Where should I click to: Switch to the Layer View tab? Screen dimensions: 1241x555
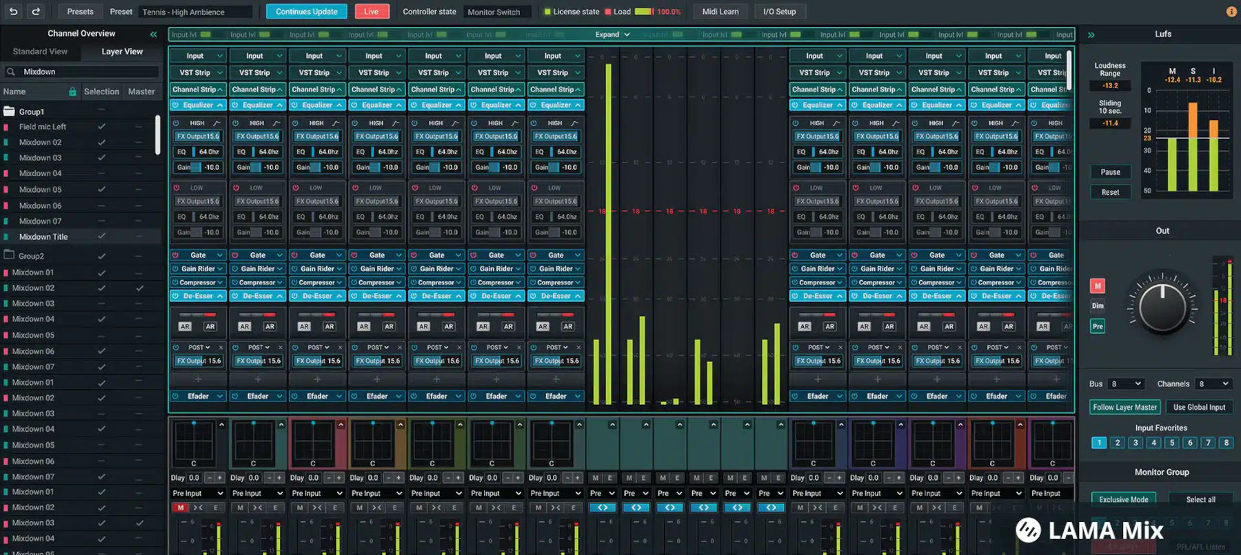click(x=122, y=52)
